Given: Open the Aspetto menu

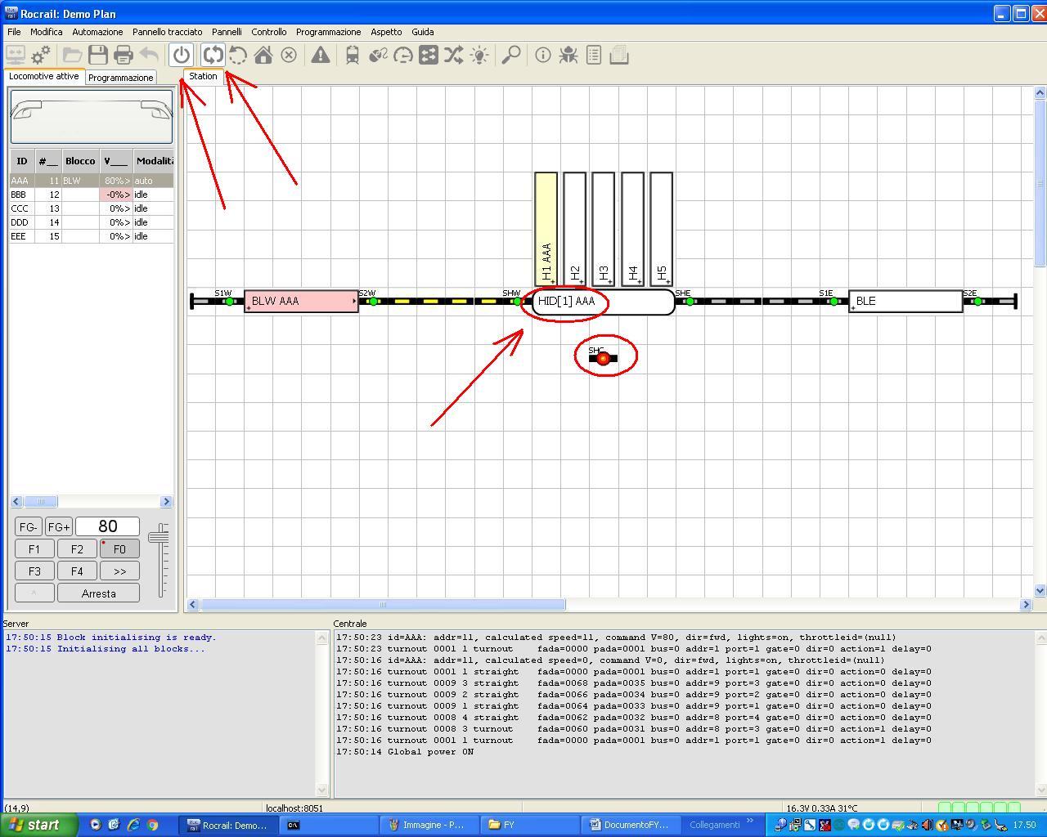Looking at the screenshot, I should (386, 32).
